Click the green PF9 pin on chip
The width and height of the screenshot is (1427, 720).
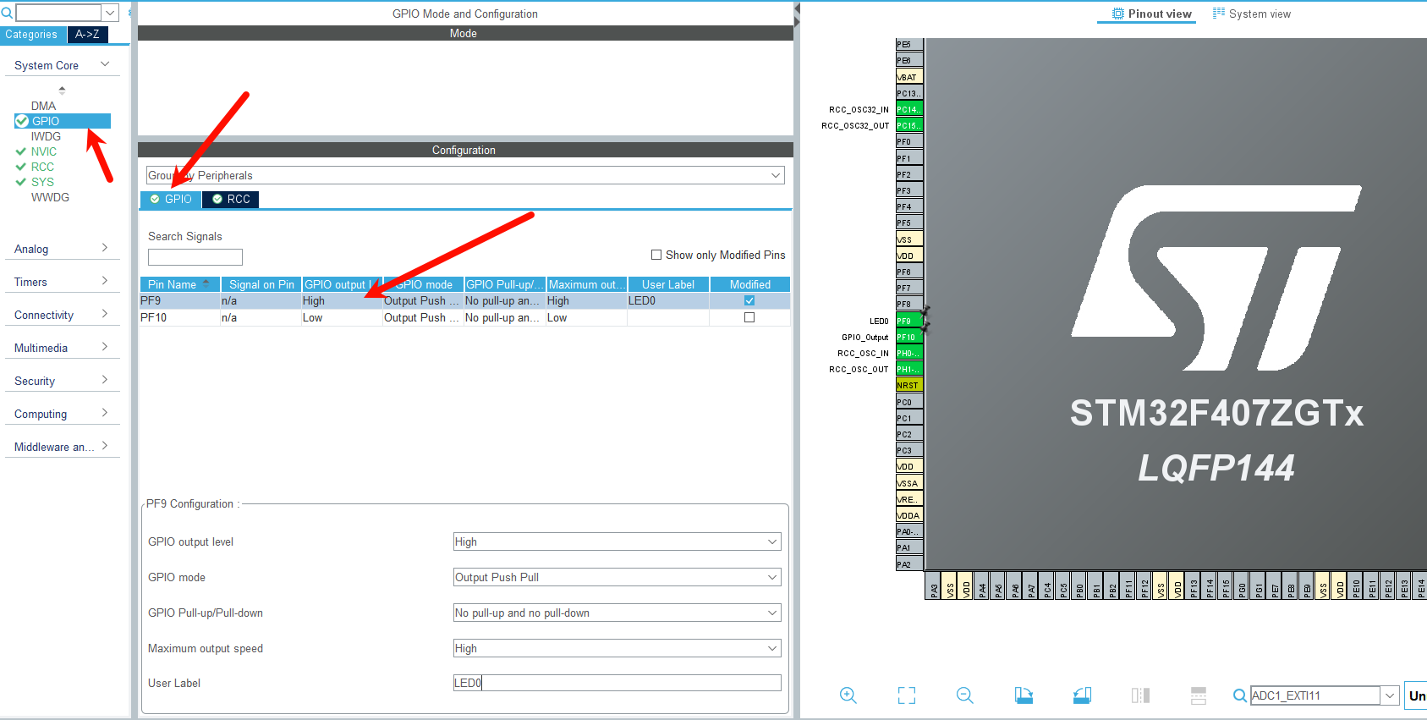[x=908, y=321]
